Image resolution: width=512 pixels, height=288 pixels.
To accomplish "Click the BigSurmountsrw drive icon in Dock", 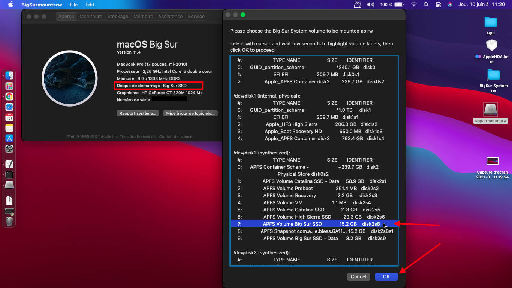I will (x=9, y=185).
